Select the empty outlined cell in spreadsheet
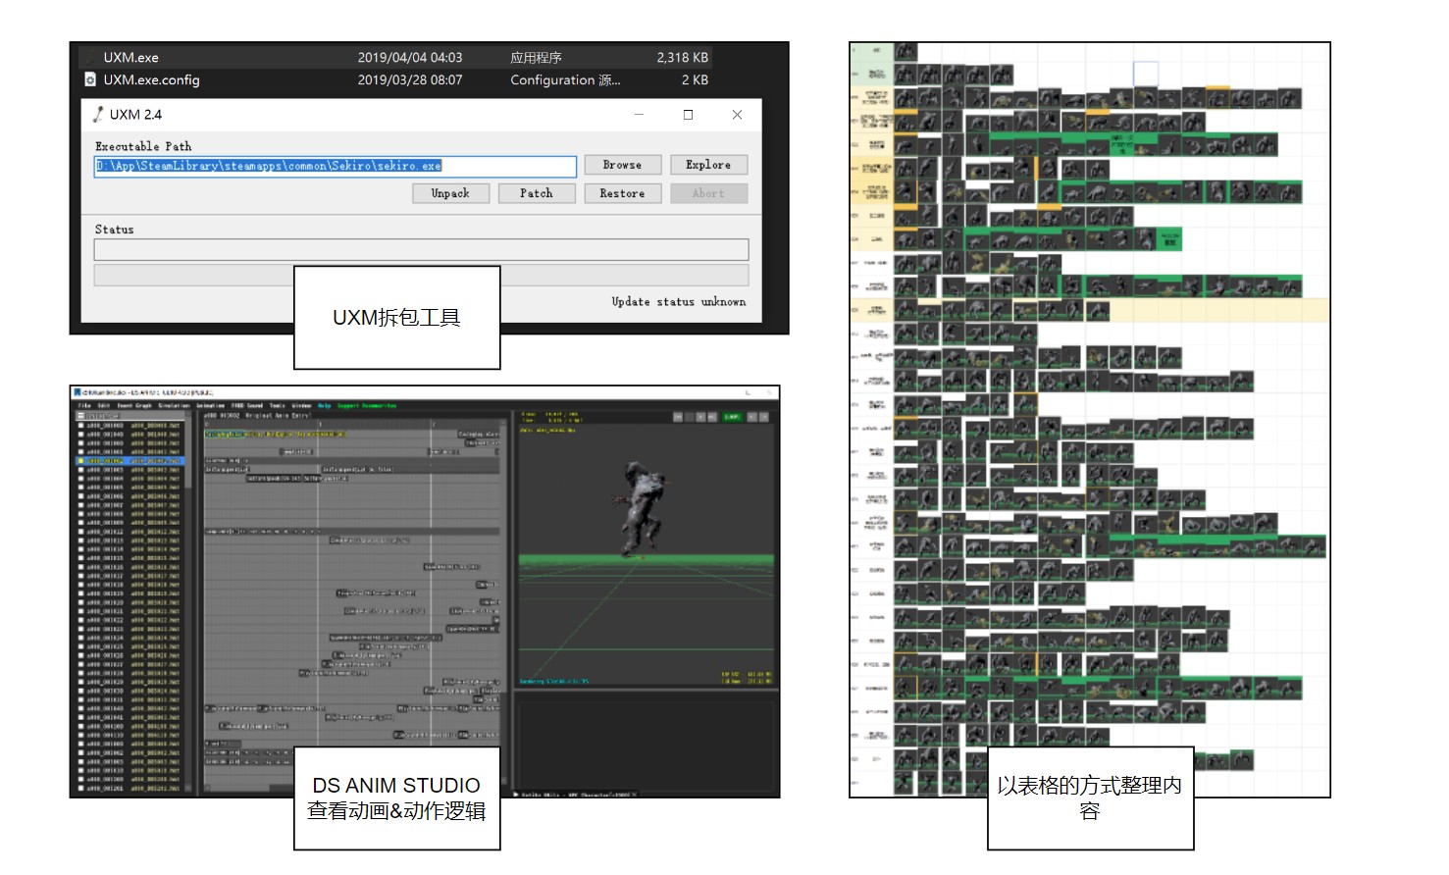Screen dimensions: 1449x875 [1145, 74]
